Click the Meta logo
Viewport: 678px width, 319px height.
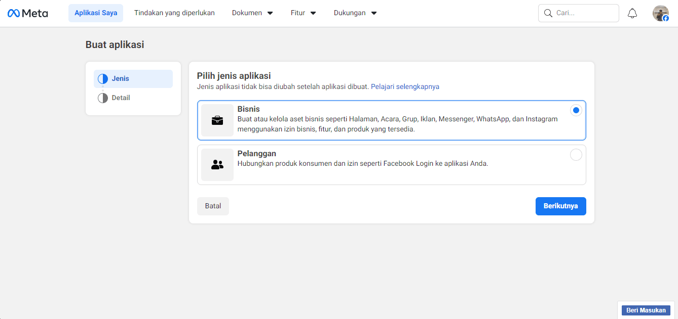28,13
